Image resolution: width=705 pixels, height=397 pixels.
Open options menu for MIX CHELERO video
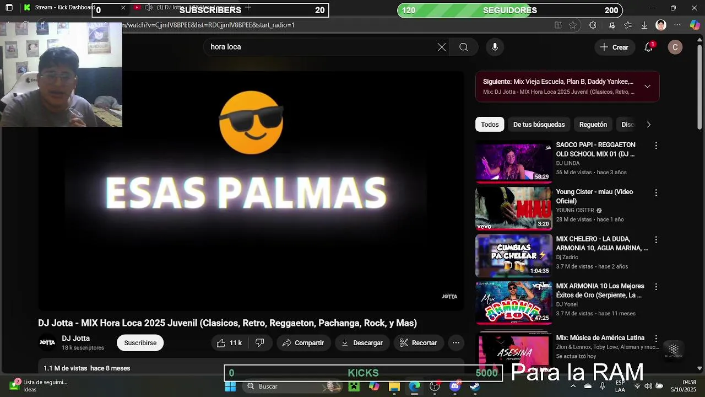(655, 240)
